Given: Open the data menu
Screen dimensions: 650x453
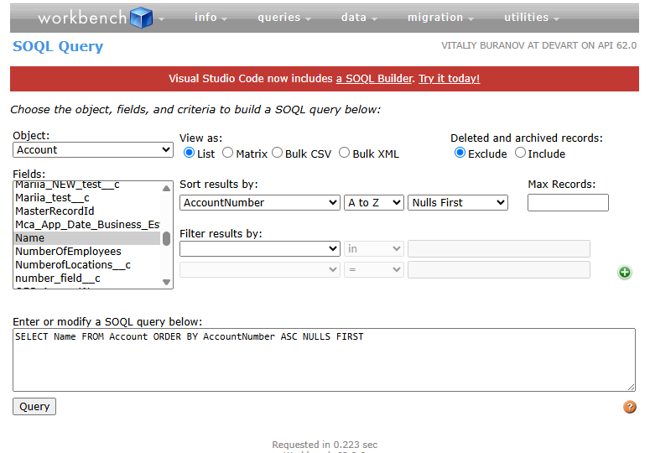Looking at the screenshot, I should pyautogui.click(x=359, y=18).
